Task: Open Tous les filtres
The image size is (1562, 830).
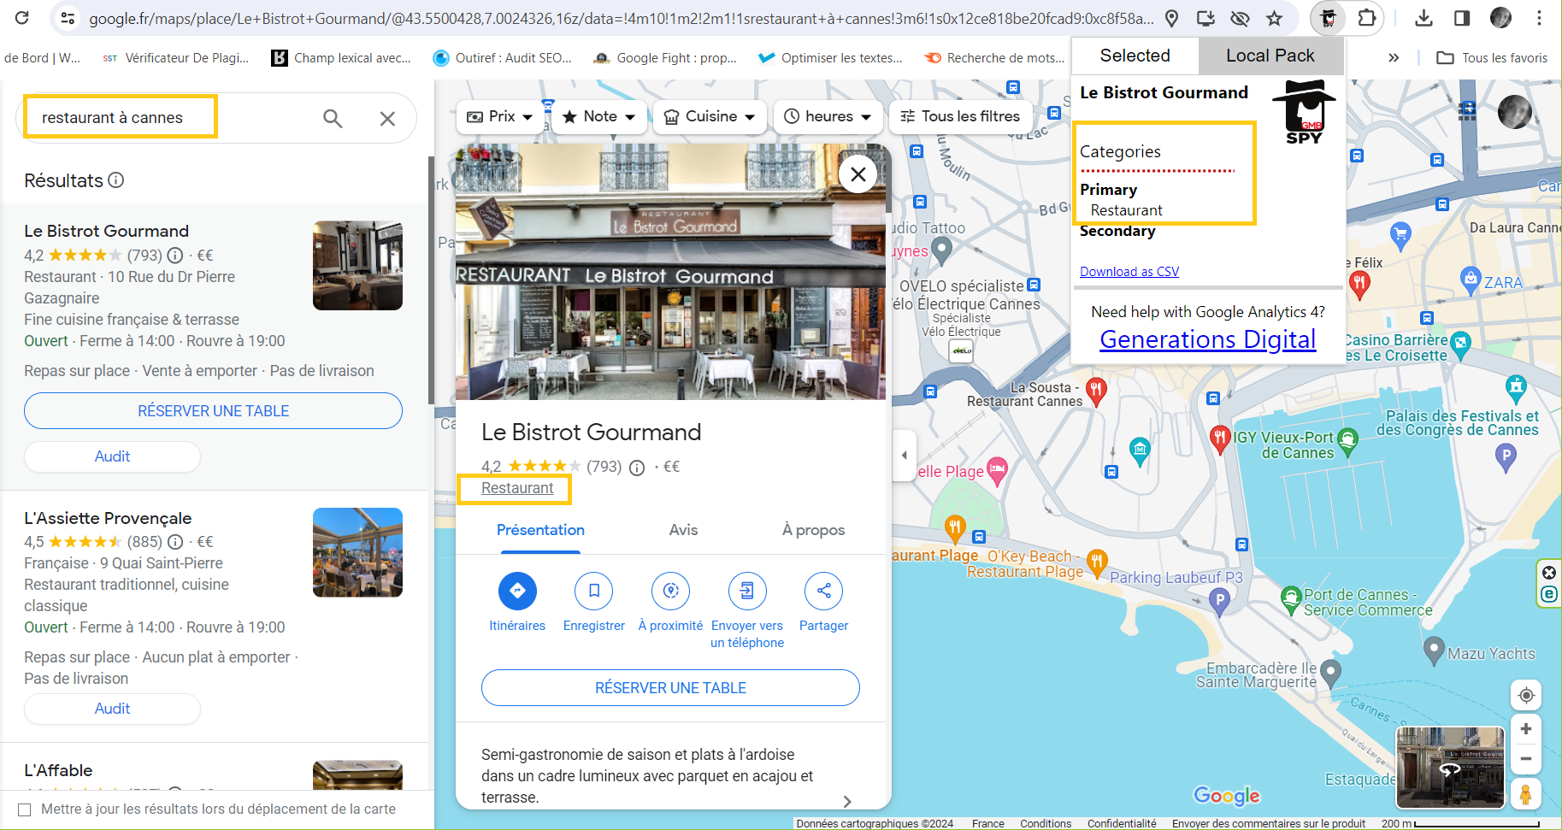Action: click(x=960, y=116)
